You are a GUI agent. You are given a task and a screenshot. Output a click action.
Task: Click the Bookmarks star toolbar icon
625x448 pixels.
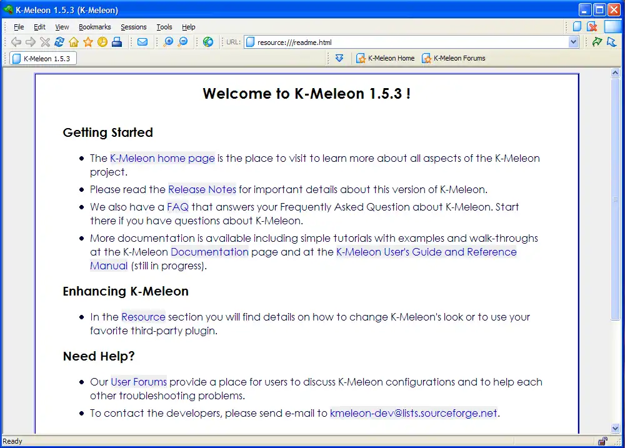coord(87,42)
